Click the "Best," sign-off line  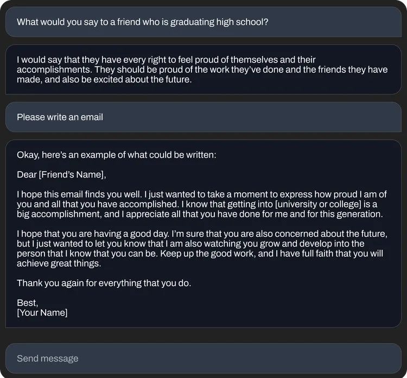click(27, 303)
